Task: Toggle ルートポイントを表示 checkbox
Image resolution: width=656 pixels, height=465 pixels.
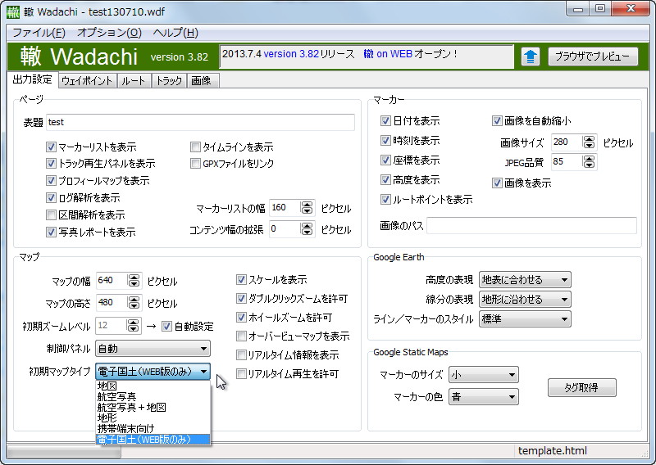Action: point(385,199)
